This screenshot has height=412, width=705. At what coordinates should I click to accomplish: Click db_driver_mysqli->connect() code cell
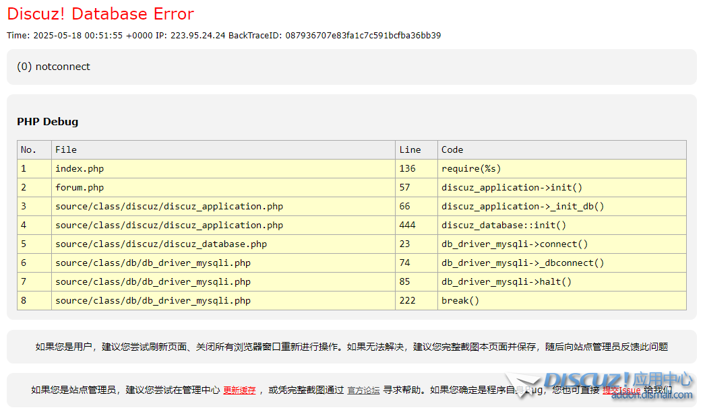click(x=562, y=244)
